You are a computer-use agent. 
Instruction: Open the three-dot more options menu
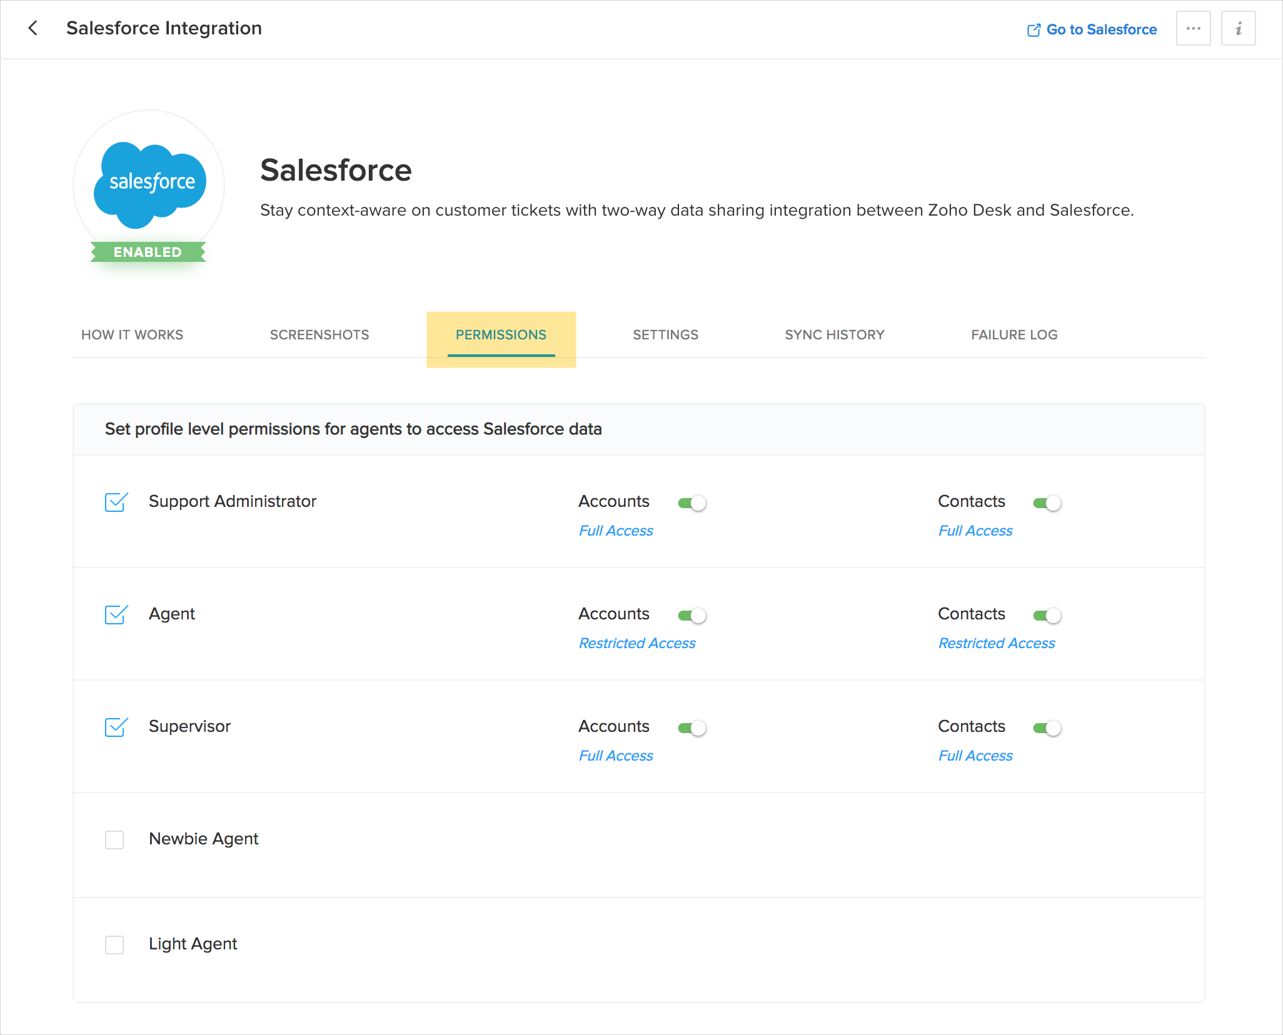point(1193,29)
